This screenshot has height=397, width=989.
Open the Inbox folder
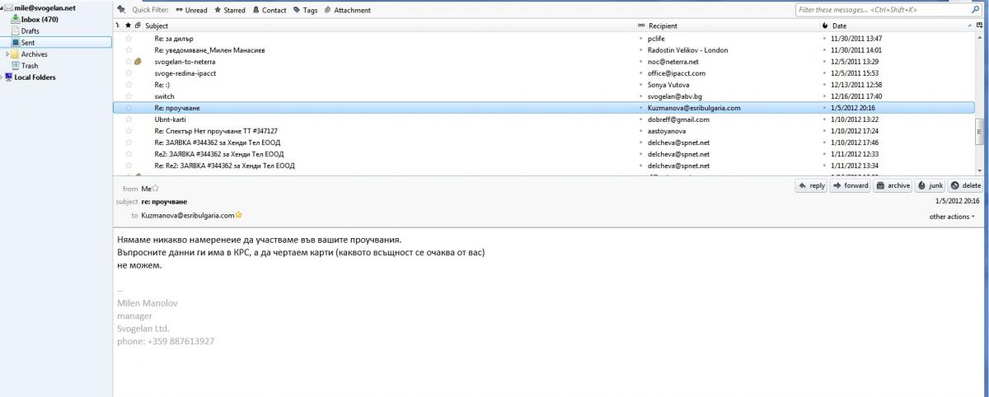pyautogui.click(x=38, y=19)
